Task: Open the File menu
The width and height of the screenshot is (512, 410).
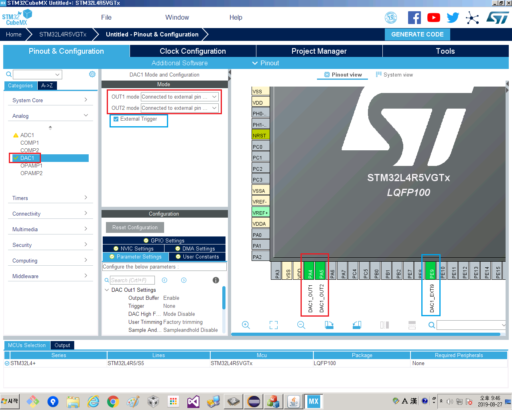Action: pyautogui.click(x=106, y=17)
